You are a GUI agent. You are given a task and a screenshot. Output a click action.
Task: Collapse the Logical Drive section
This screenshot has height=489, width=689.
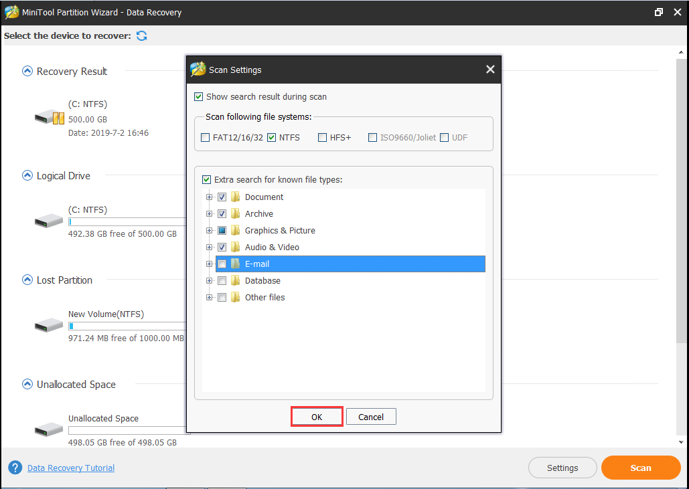click(x=27, y=175)
